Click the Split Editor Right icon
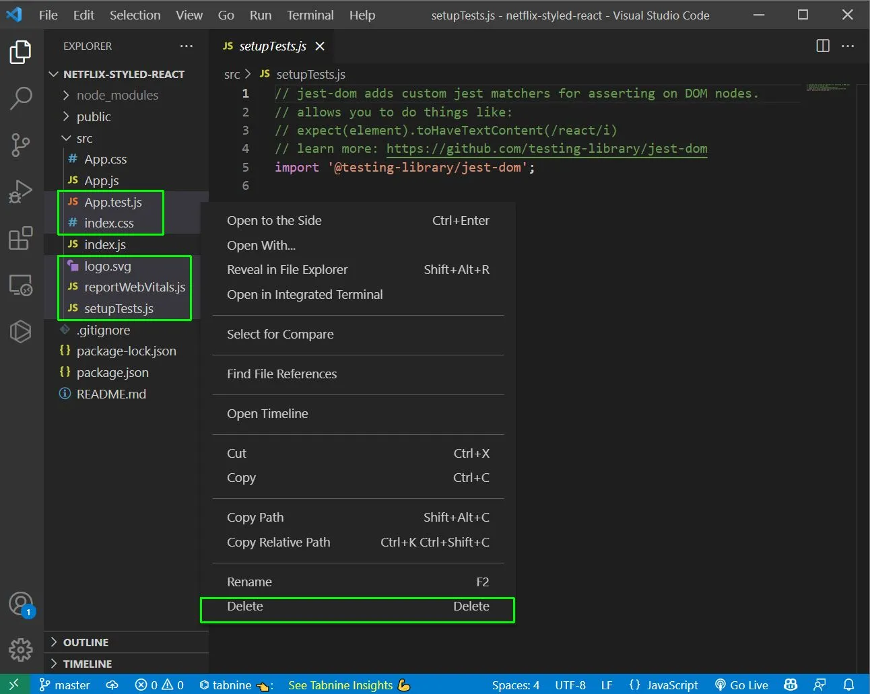 (823, 46)
